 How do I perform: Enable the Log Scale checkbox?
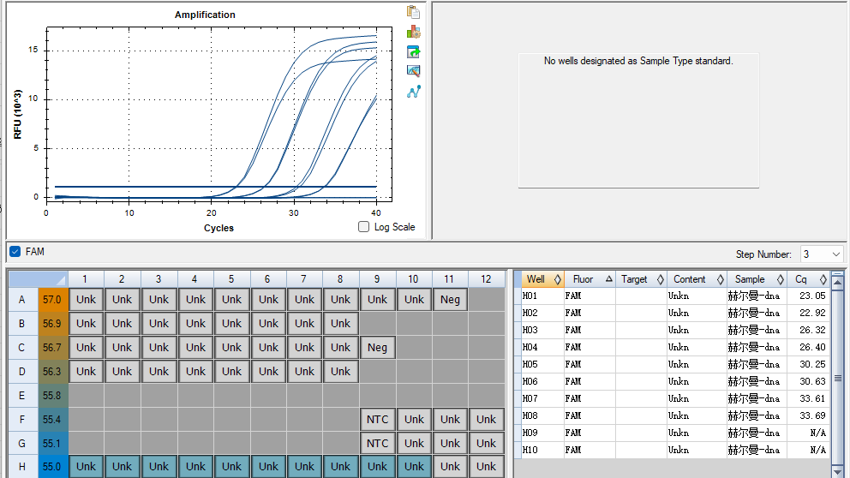(x=364, y=226)
